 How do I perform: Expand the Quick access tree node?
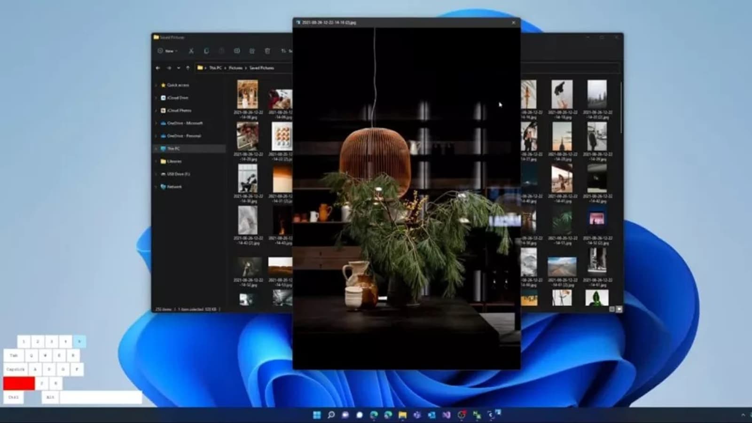pos(157,85)
